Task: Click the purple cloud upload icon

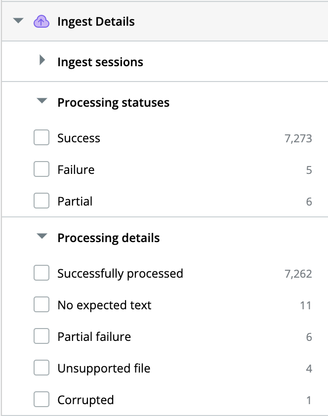Action: (x=41, y=21)
